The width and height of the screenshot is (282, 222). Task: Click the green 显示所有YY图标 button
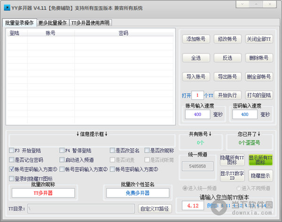(260, 161)
